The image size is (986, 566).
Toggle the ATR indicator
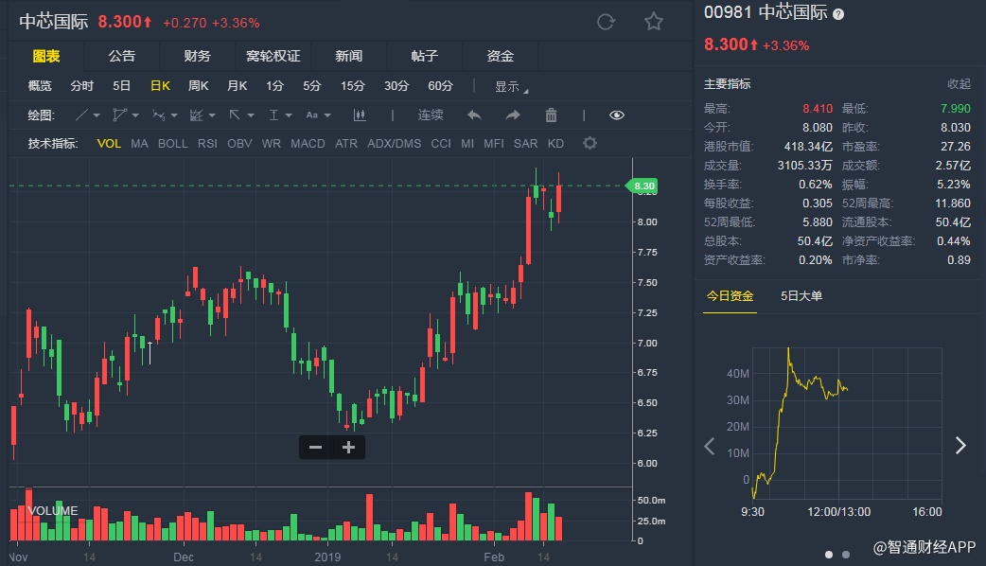pyautogui.click(x=345, y=143)
